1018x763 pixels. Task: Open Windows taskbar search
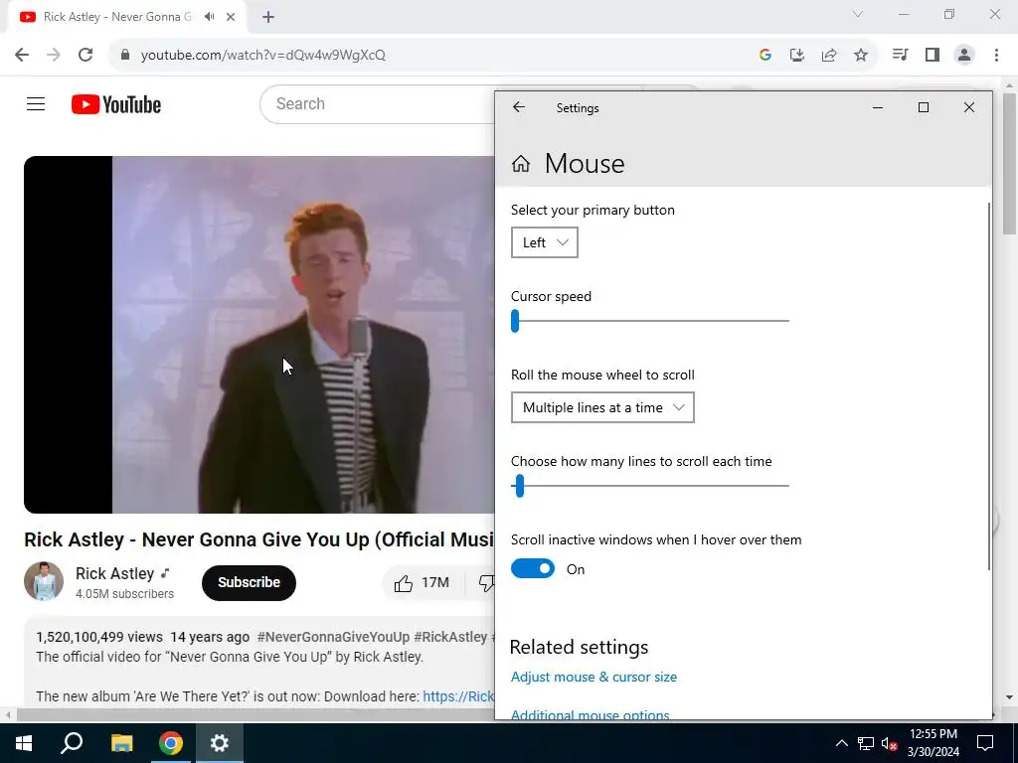[72, 743]
